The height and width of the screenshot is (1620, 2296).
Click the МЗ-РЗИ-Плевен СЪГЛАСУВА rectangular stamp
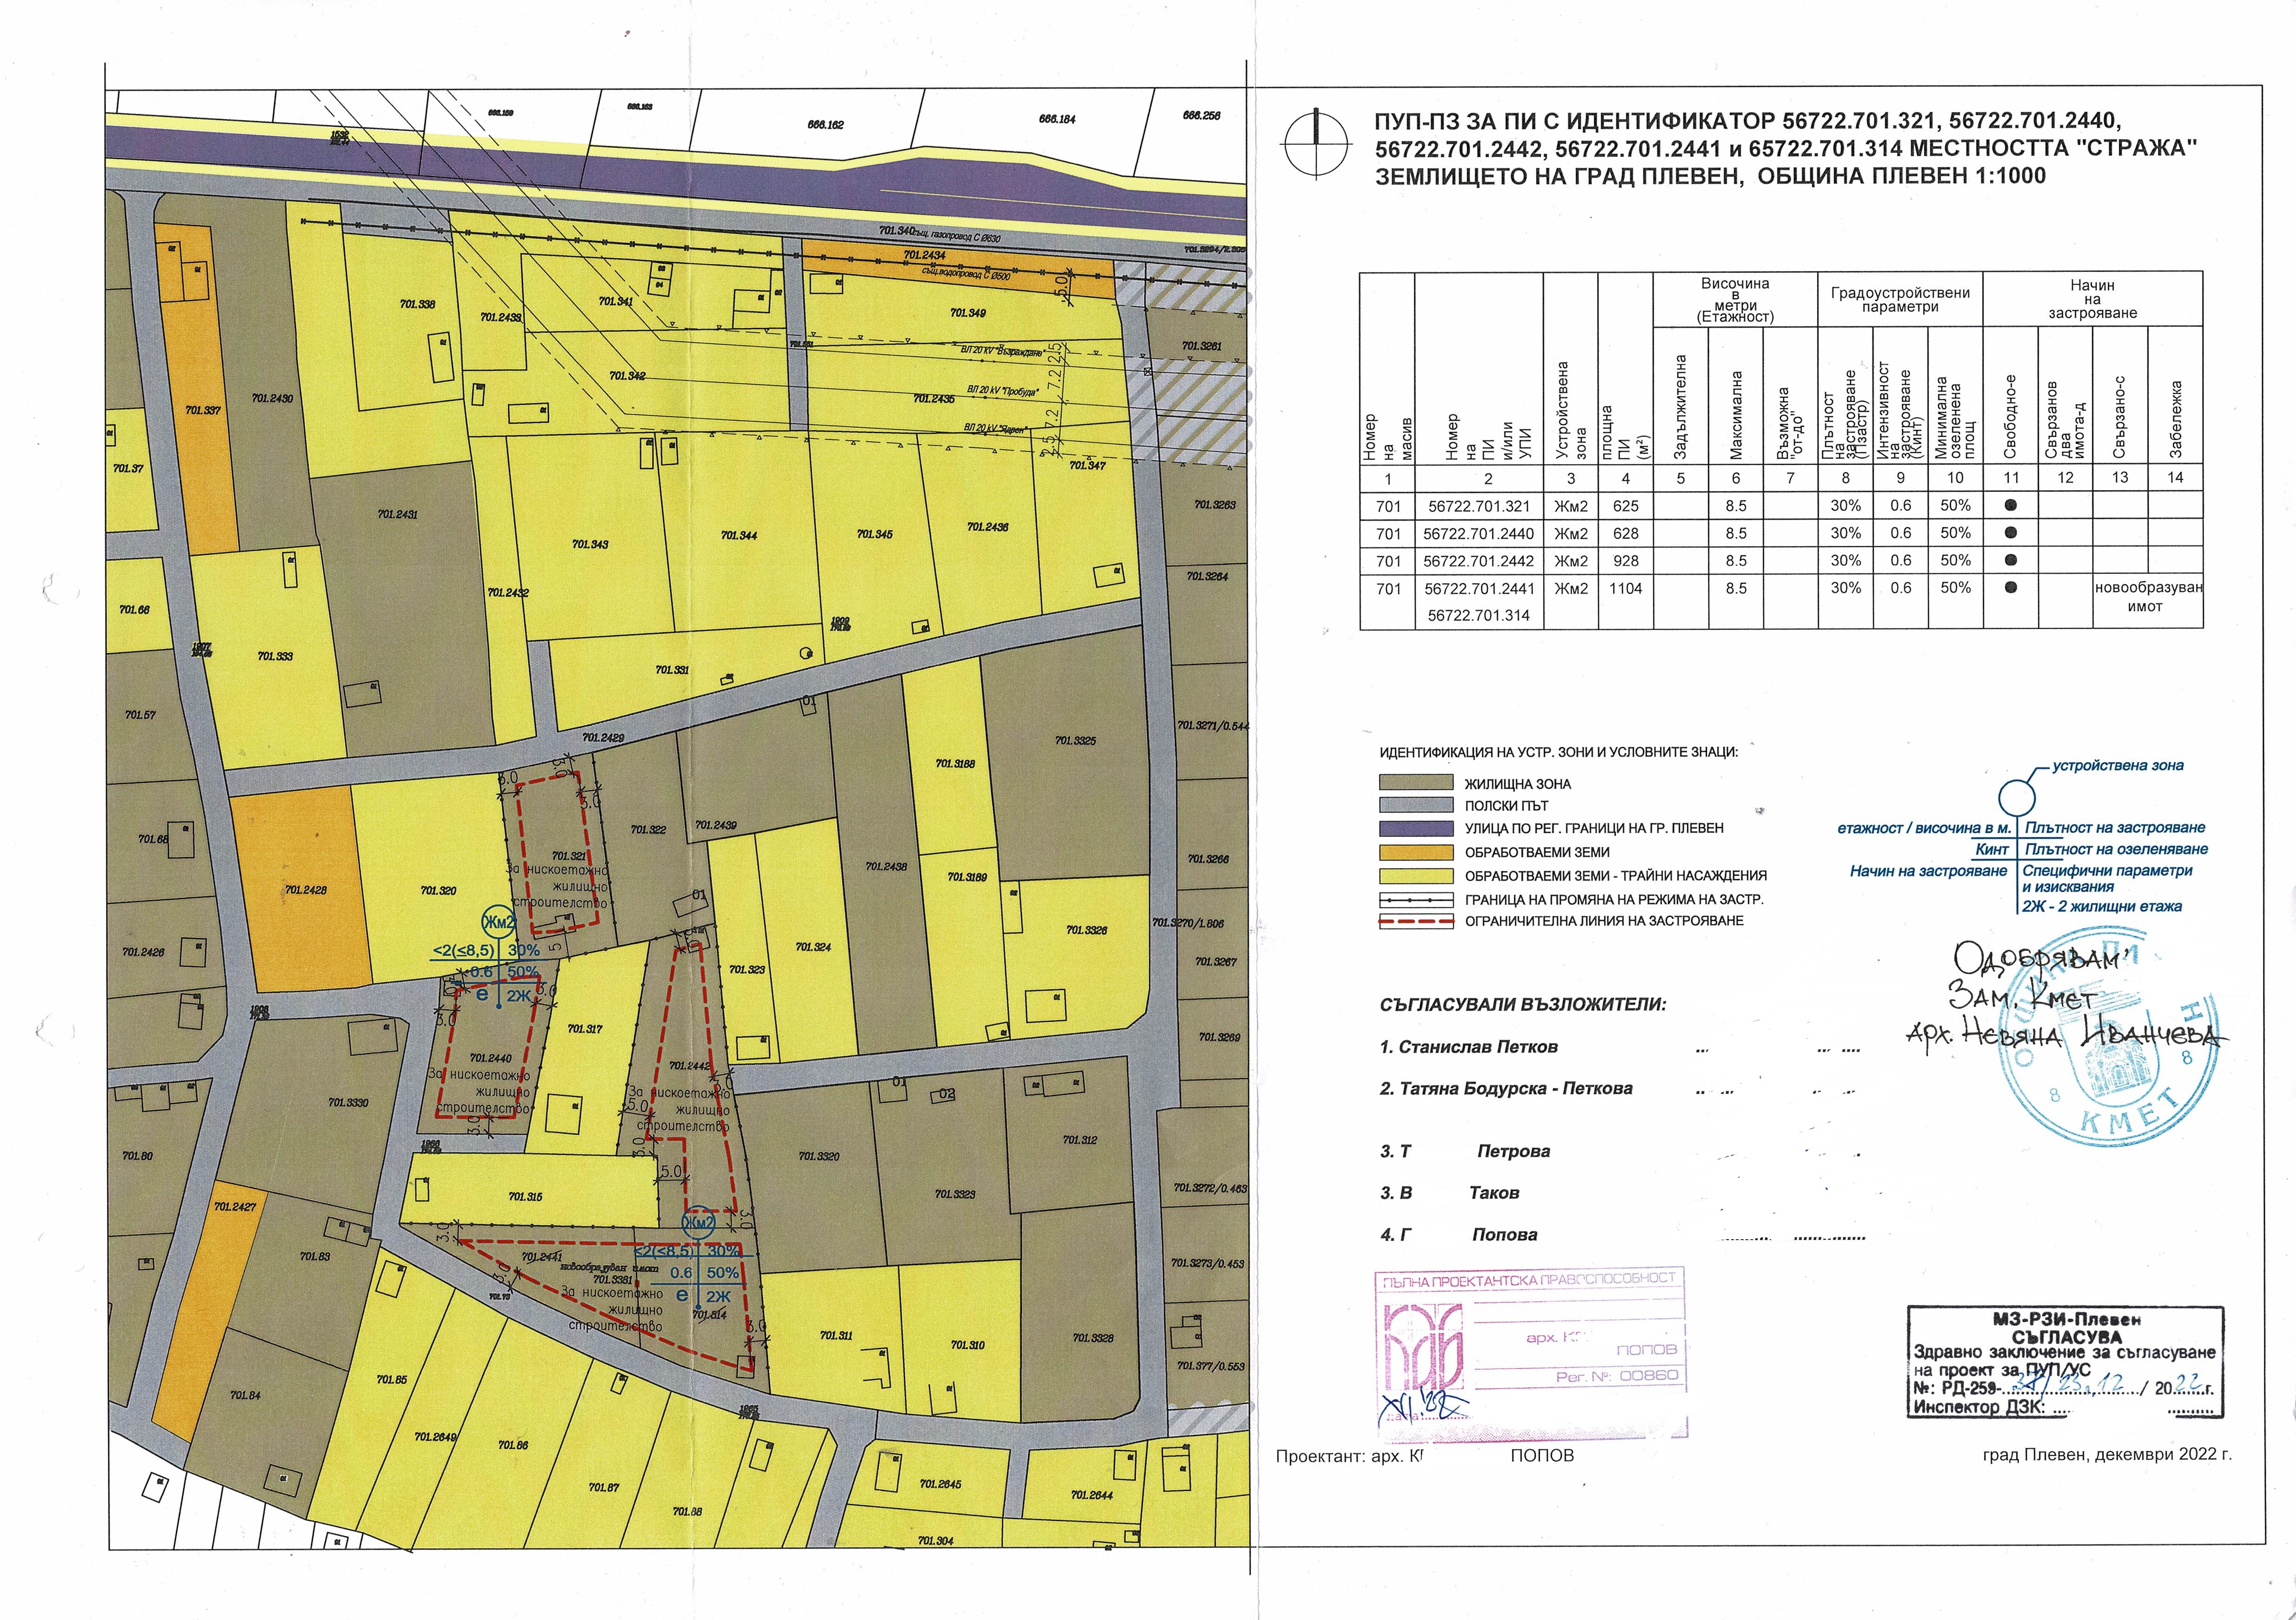(2065, 1362)
